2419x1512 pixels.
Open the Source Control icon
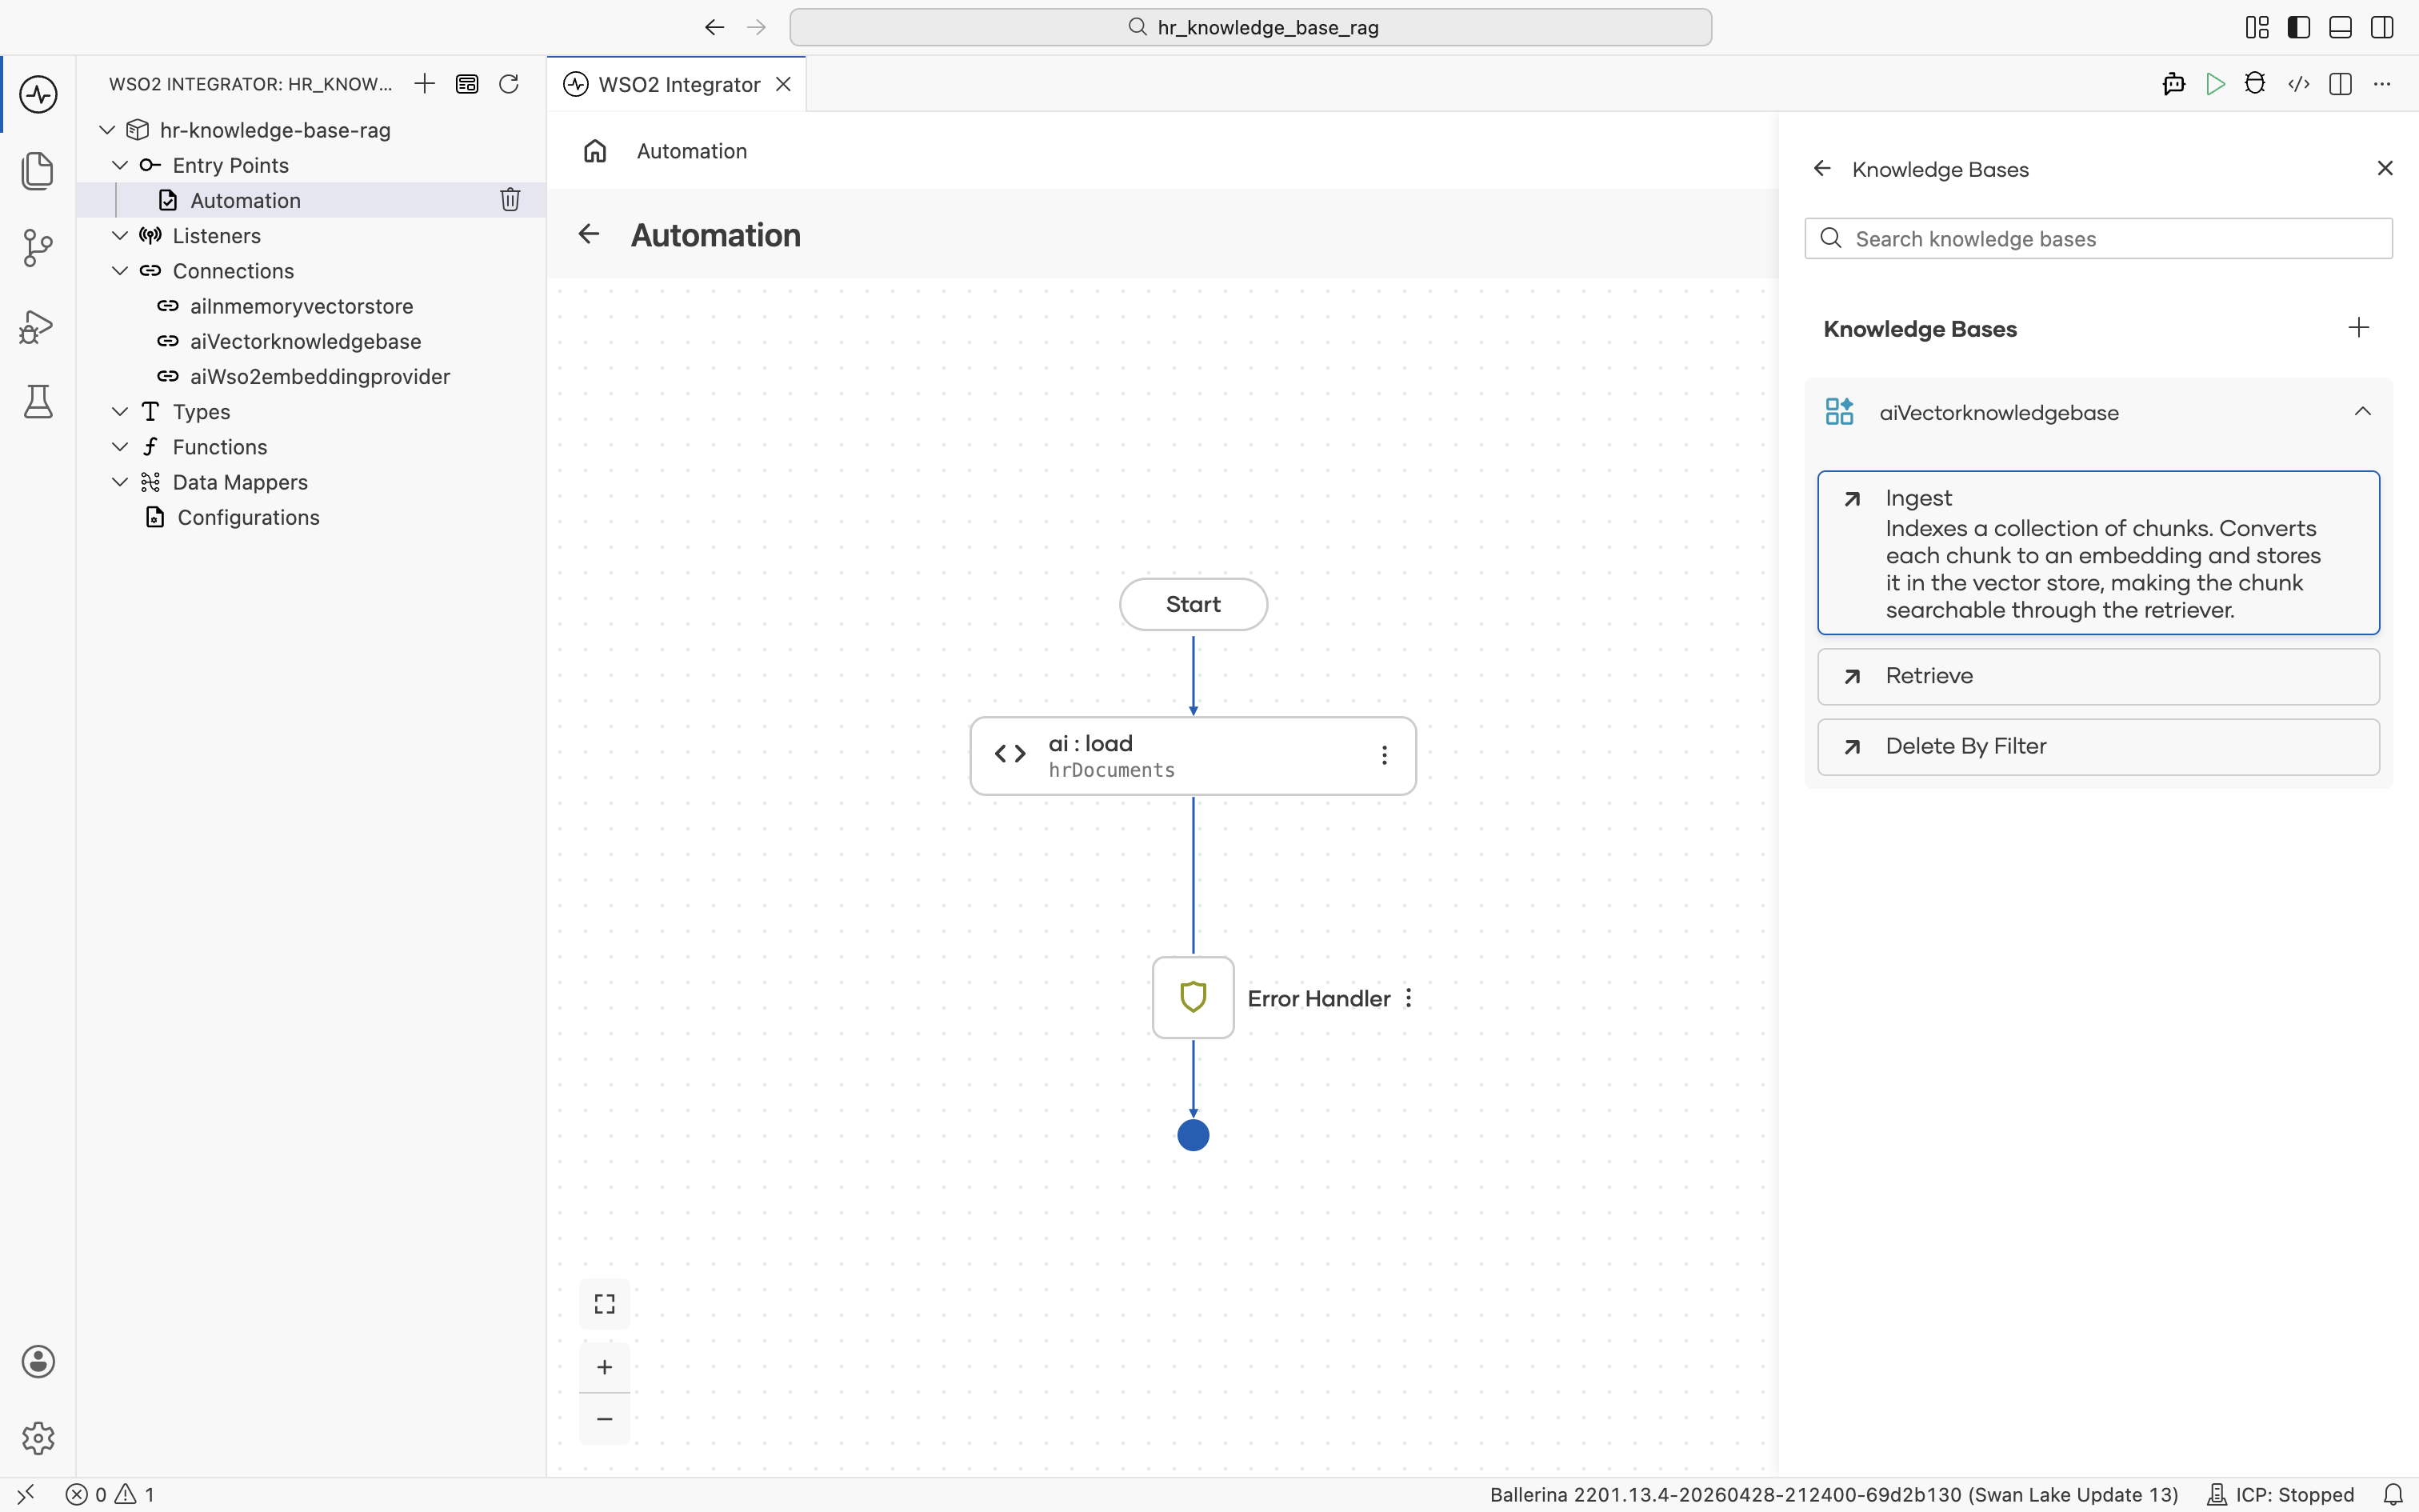coord(38,248)
